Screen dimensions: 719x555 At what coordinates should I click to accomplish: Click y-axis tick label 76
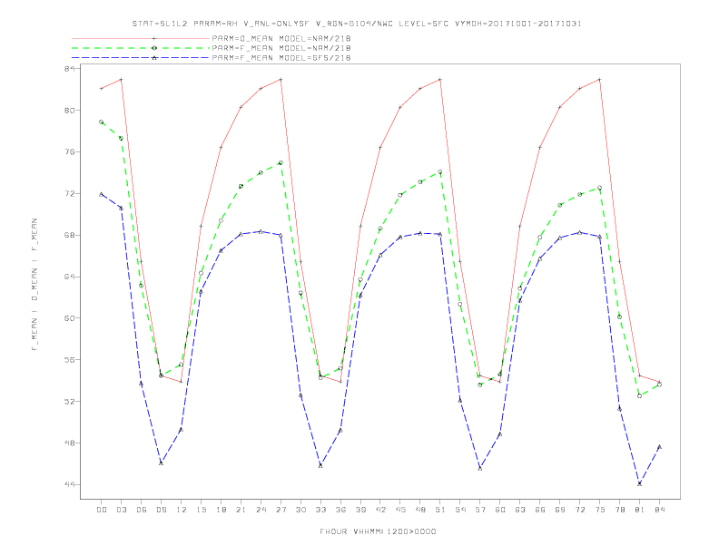click(x=71, y=152)
